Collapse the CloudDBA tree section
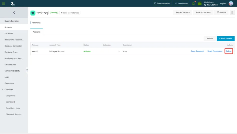The height and width of the screenshot is (134, 237). click(2, 89)
